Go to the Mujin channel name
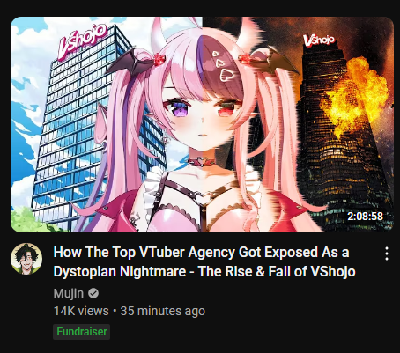 click(x=69, y=293)
